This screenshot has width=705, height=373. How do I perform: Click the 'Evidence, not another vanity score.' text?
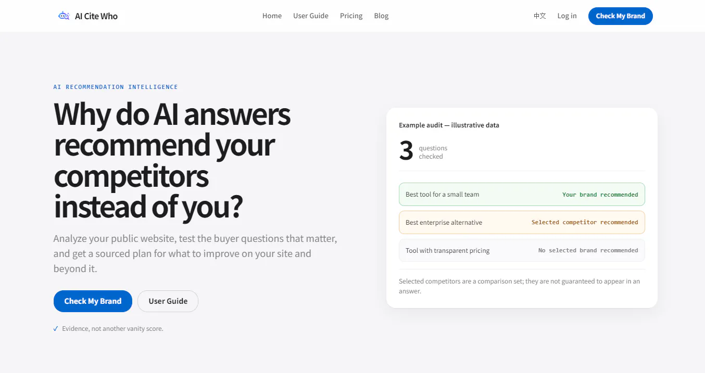point(112,329)
